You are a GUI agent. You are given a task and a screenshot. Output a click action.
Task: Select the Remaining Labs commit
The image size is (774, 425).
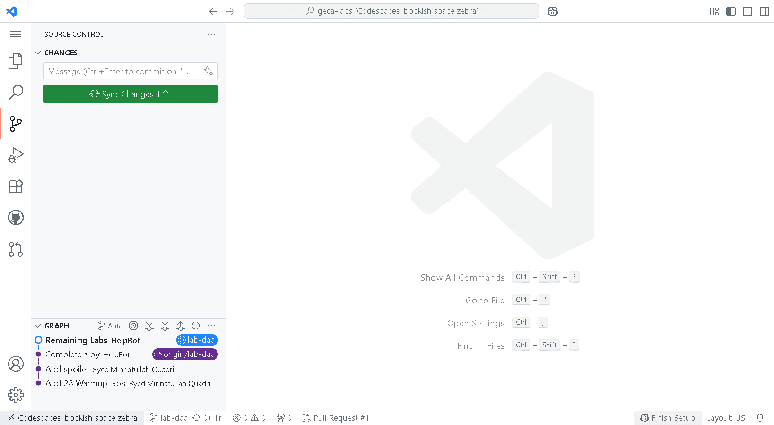129,340
